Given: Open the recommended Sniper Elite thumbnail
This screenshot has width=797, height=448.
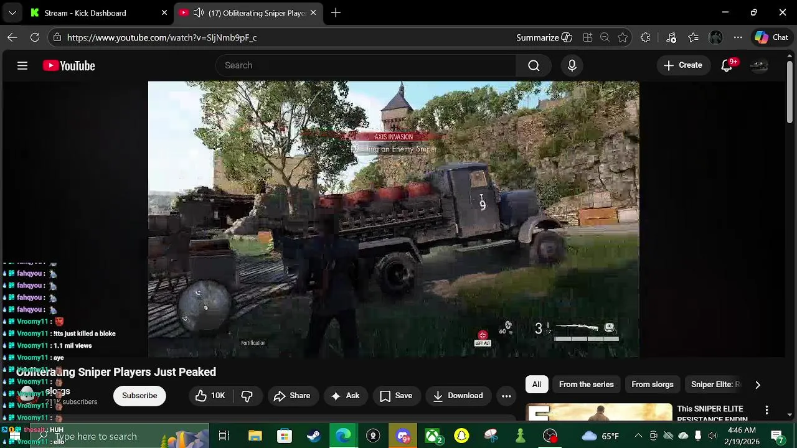Looking at the screenshot, I should click(x=599, y=412).
